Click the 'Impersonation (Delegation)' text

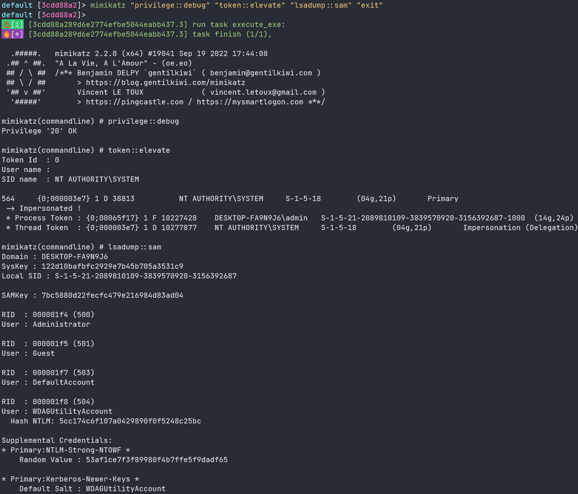pyautogui.click(x=520, y=228)
